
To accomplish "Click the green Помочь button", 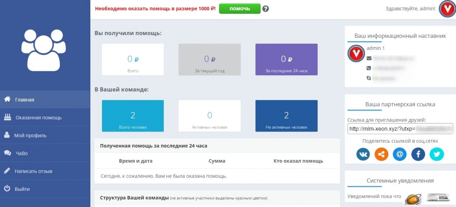I will 240,9.
